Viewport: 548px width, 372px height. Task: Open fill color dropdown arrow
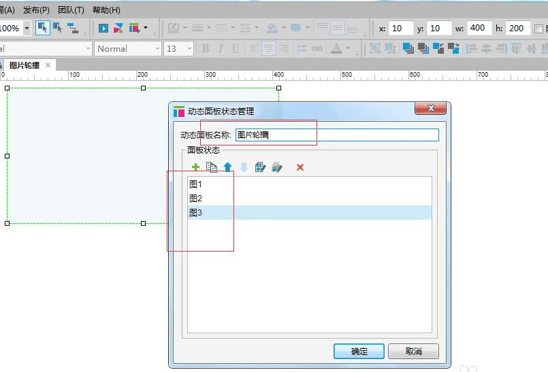click(284, 27)
